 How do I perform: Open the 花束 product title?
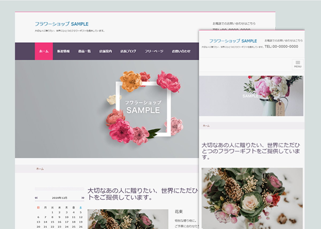pos(179,212)
